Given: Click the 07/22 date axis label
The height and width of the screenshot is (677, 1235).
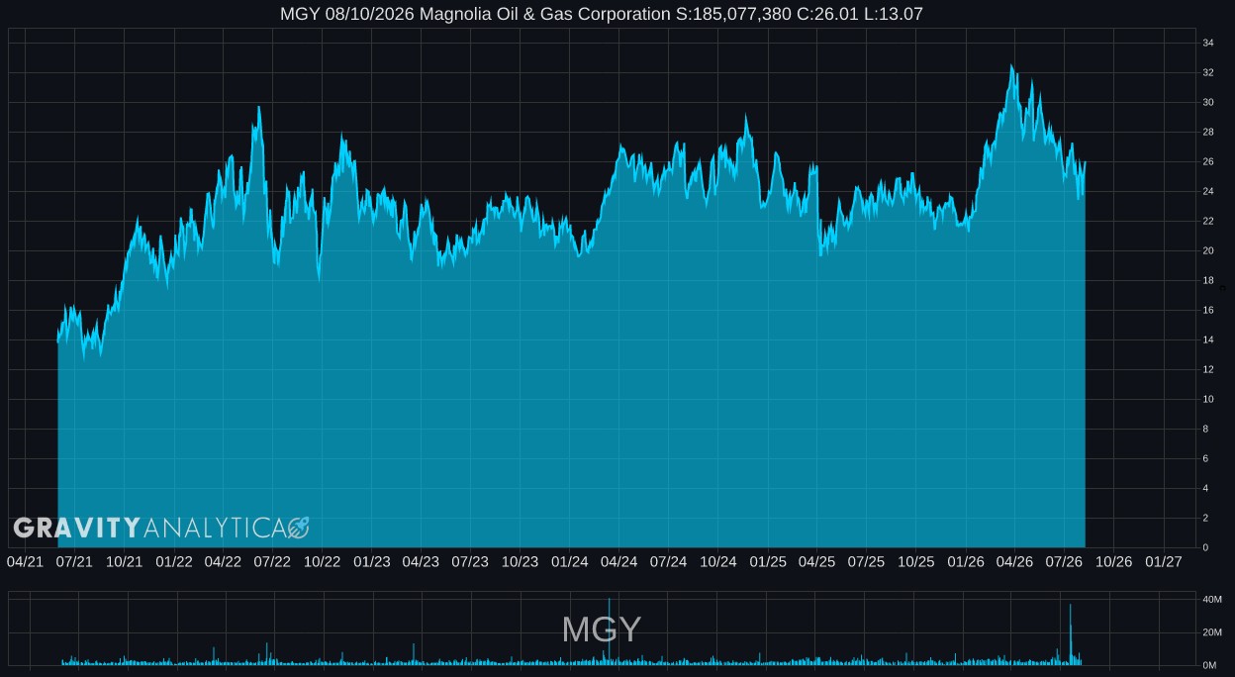Looking at the screenshot, I should point(272,561).
